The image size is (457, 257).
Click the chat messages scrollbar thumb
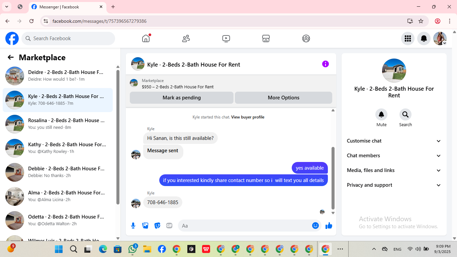click(x=333, y=178)
